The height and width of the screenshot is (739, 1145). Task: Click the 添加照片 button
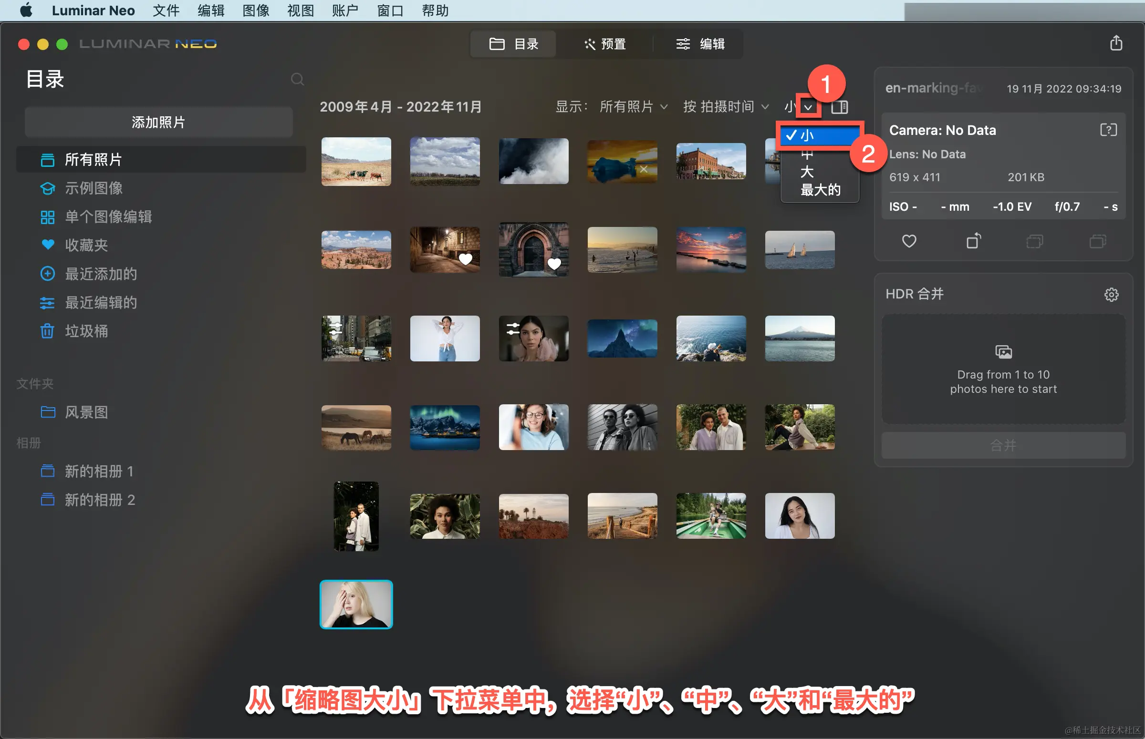pyautogui.click(x=158, y=123)
